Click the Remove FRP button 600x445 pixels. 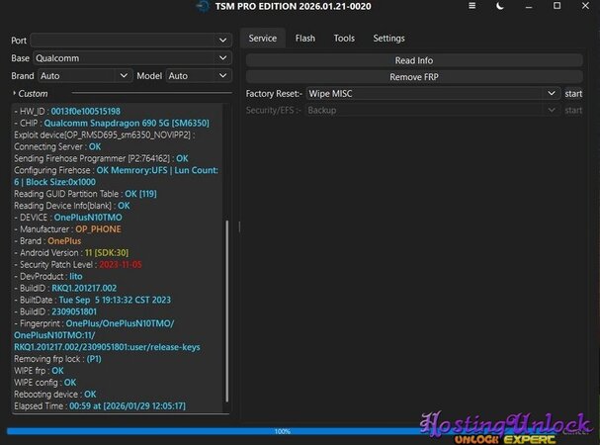413,76
